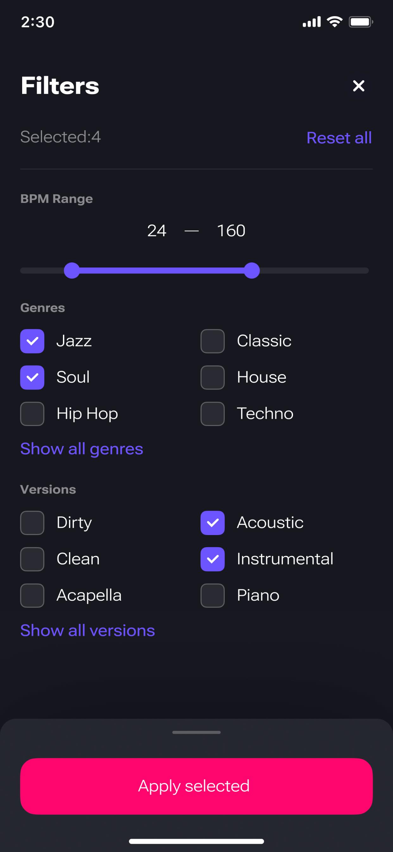The height and width of the screenshot is (852, 393).
Task: Tap the bottom sheet drag handle
Action: (x=196, y=732)
